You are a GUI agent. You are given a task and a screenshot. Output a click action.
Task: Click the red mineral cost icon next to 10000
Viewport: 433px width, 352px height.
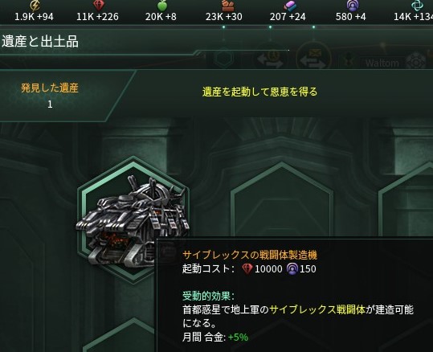pos(247,268)
